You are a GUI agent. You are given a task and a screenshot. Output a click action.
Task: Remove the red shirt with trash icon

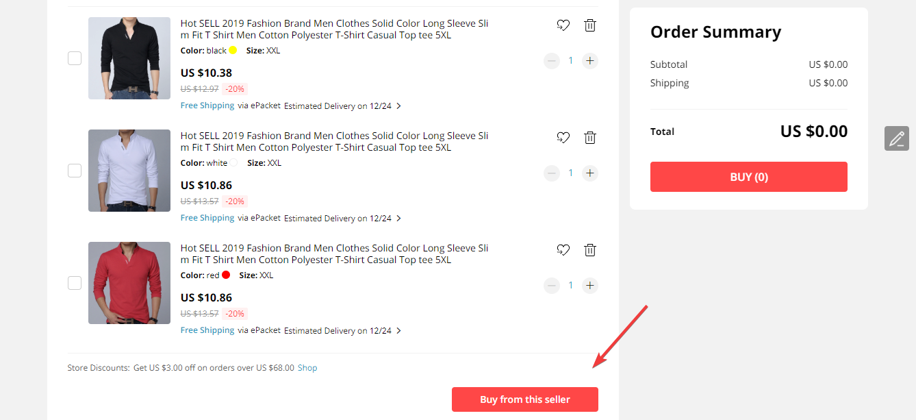tap(590, 250)
